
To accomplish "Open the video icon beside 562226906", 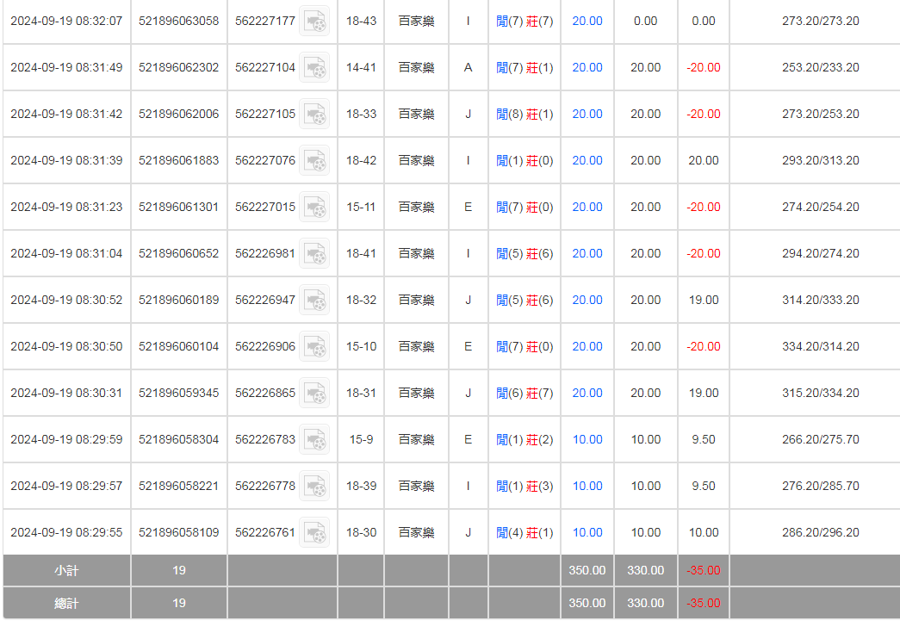I will [314, 346].
